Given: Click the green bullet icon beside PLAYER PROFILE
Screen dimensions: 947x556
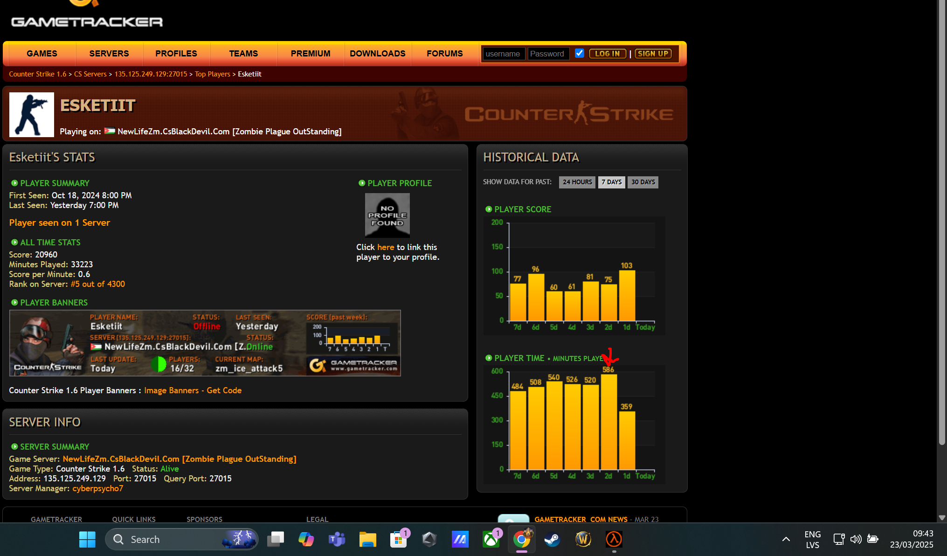Looking at the screenshot, I should [x=362, y=183].
